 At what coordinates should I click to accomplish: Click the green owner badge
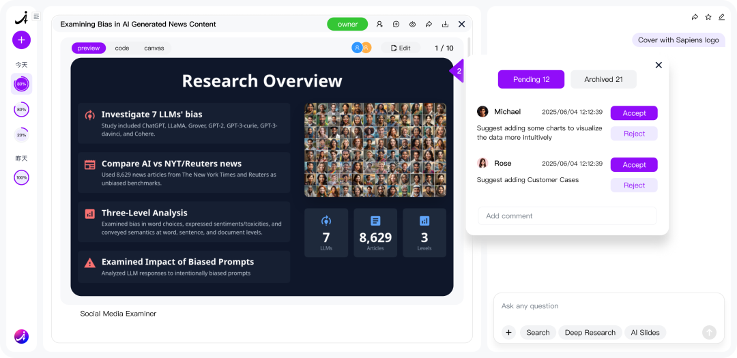click(347, 24)
